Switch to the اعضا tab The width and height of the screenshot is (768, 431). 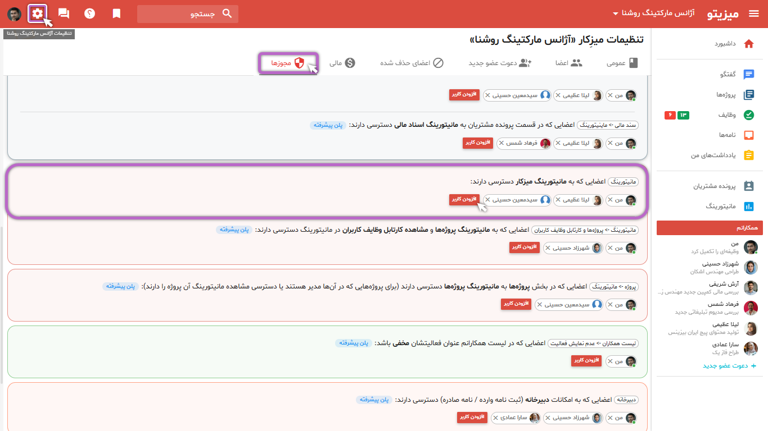pyautogui.click(x=568, y=63)
